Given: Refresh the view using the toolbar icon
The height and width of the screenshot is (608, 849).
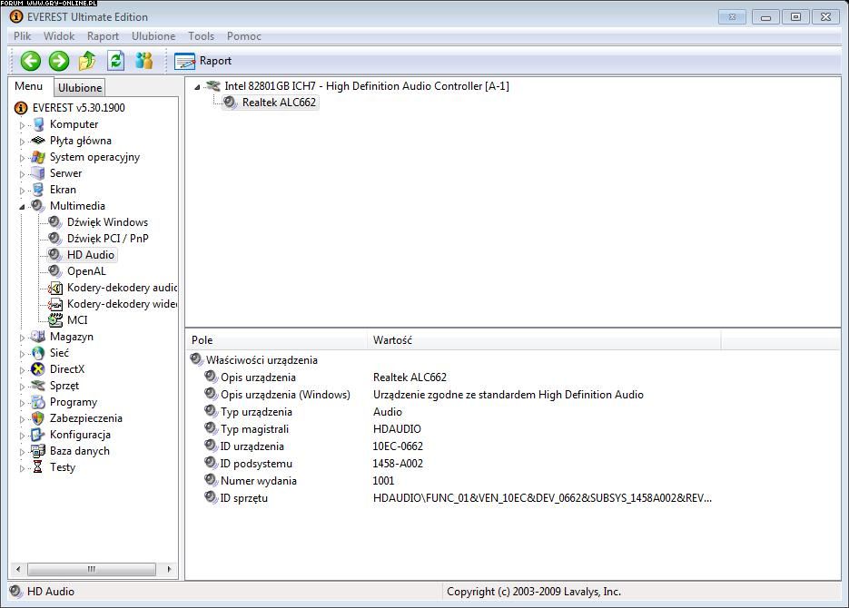Looking at the screenshot, I should coord(116,61).
